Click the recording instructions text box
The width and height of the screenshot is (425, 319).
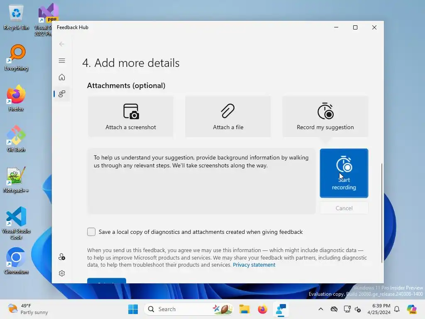pos(201,181)
